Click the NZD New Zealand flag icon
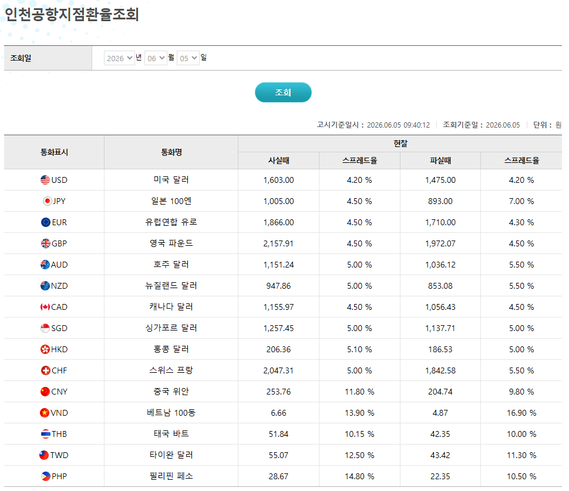The width and height of the screenshot is (569, 491). [45, 286]
